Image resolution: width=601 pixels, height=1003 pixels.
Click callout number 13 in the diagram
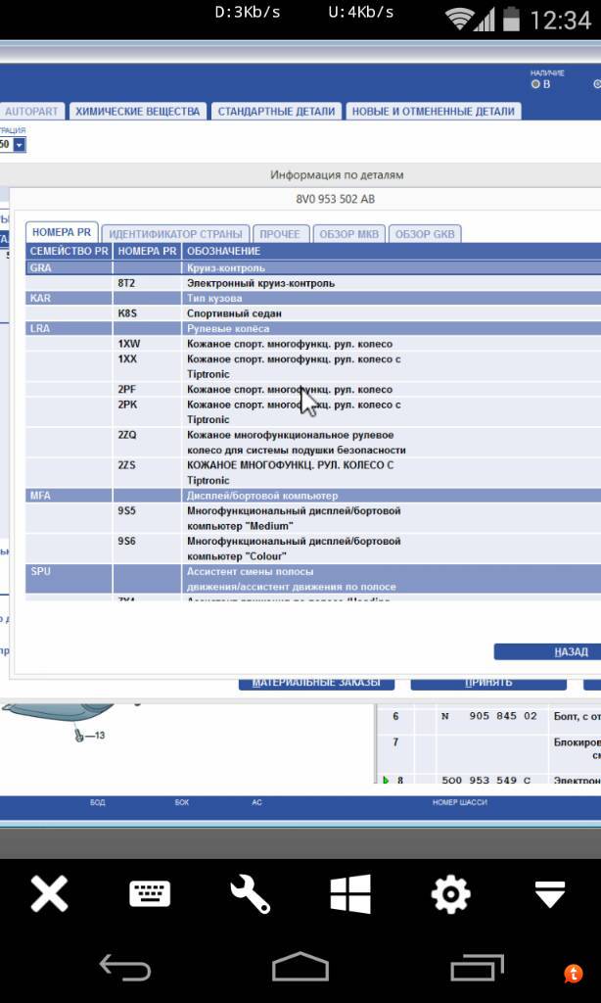coord(98,736)
